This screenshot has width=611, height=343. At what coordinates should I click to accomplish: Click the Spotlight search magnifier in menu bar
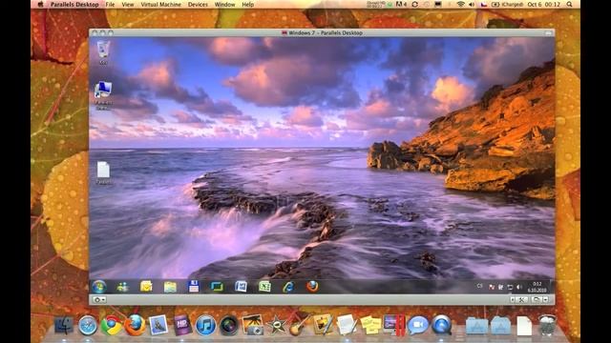(x=569, y=5)
